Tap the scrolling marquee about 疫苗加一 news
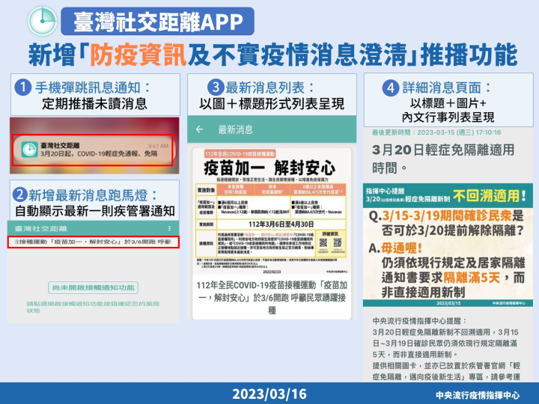 [94, 243]
